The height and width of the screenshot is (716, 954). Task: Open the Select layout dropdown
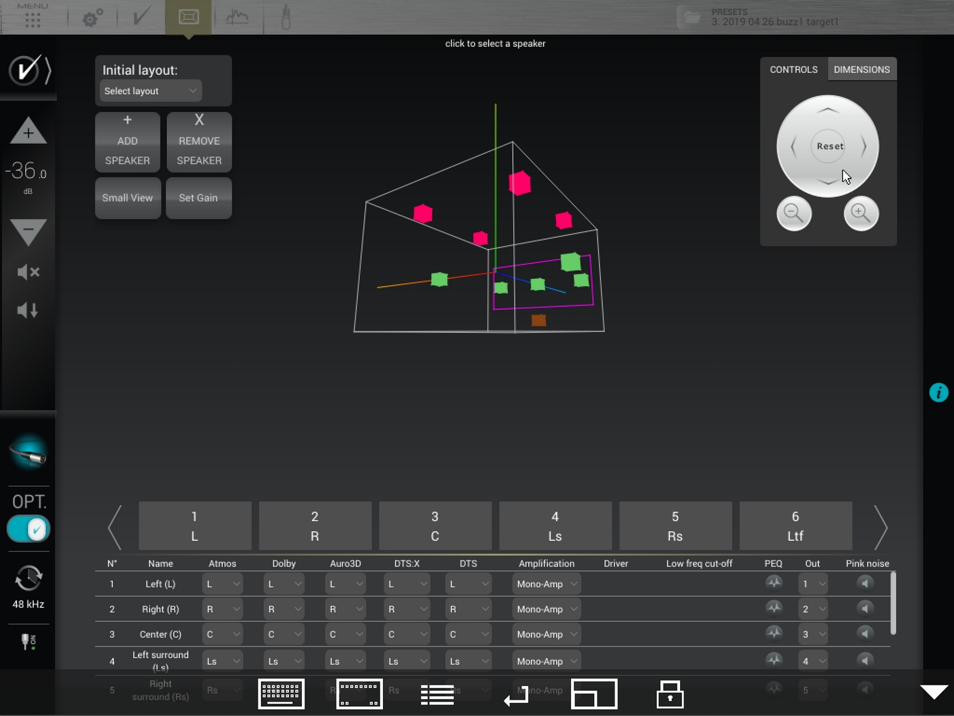tap(151, 91)
